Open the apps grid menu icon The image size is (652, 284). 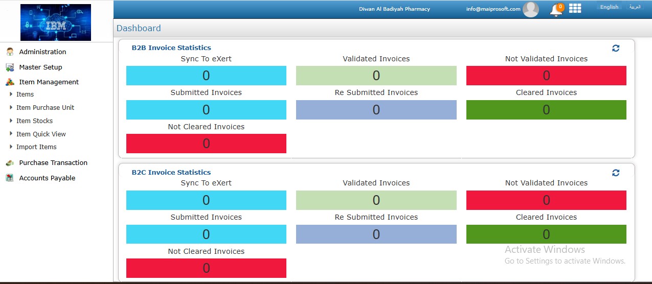[x=575, y=9]
